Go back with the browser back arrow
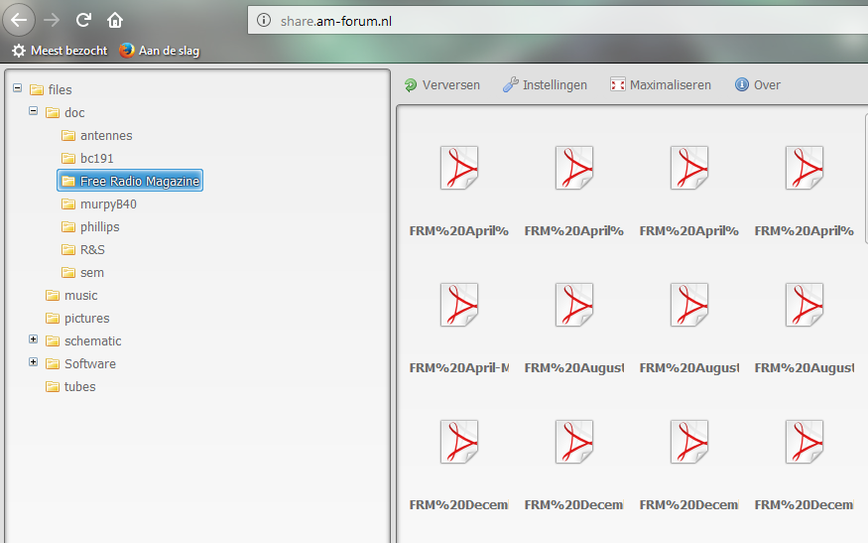 pyautogui.click(x=20, y=20)
